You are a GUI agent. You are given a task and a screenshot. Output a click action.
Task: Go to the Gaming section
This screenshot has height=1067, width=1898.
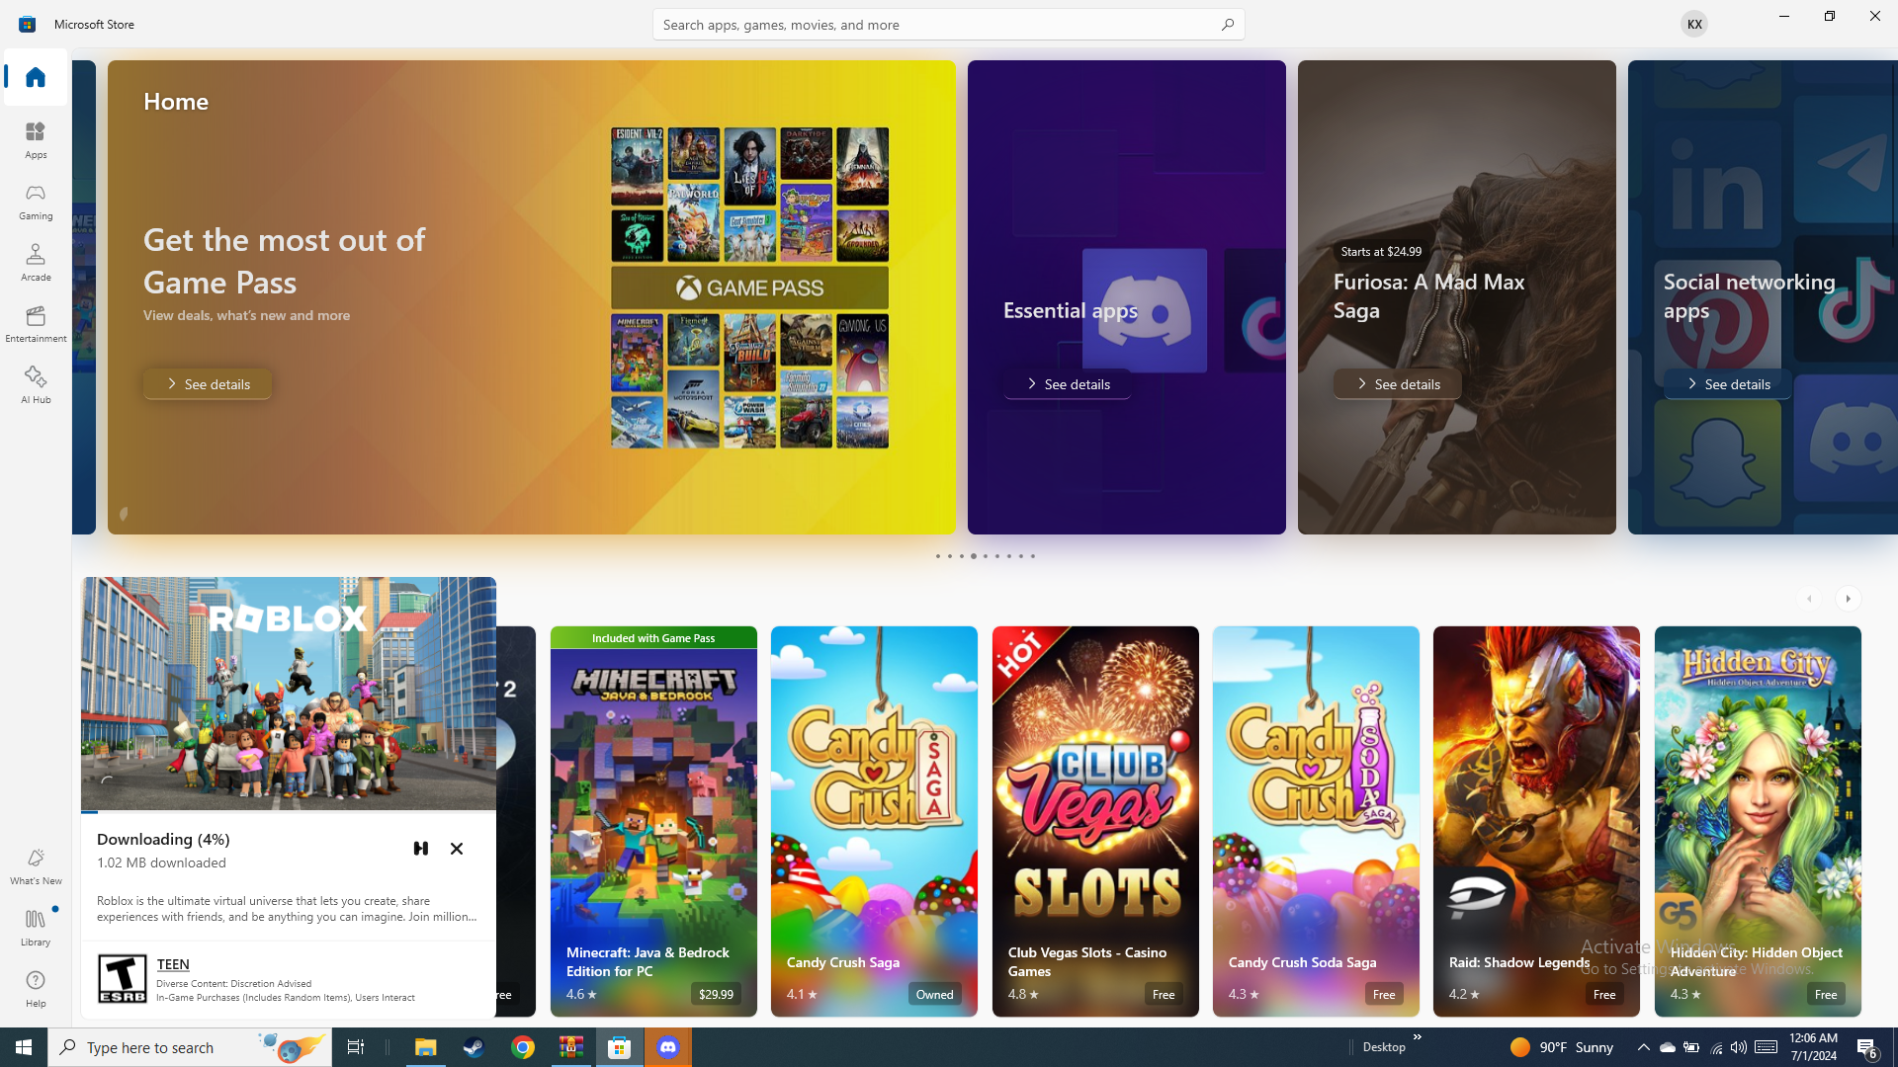click(36, 201)
